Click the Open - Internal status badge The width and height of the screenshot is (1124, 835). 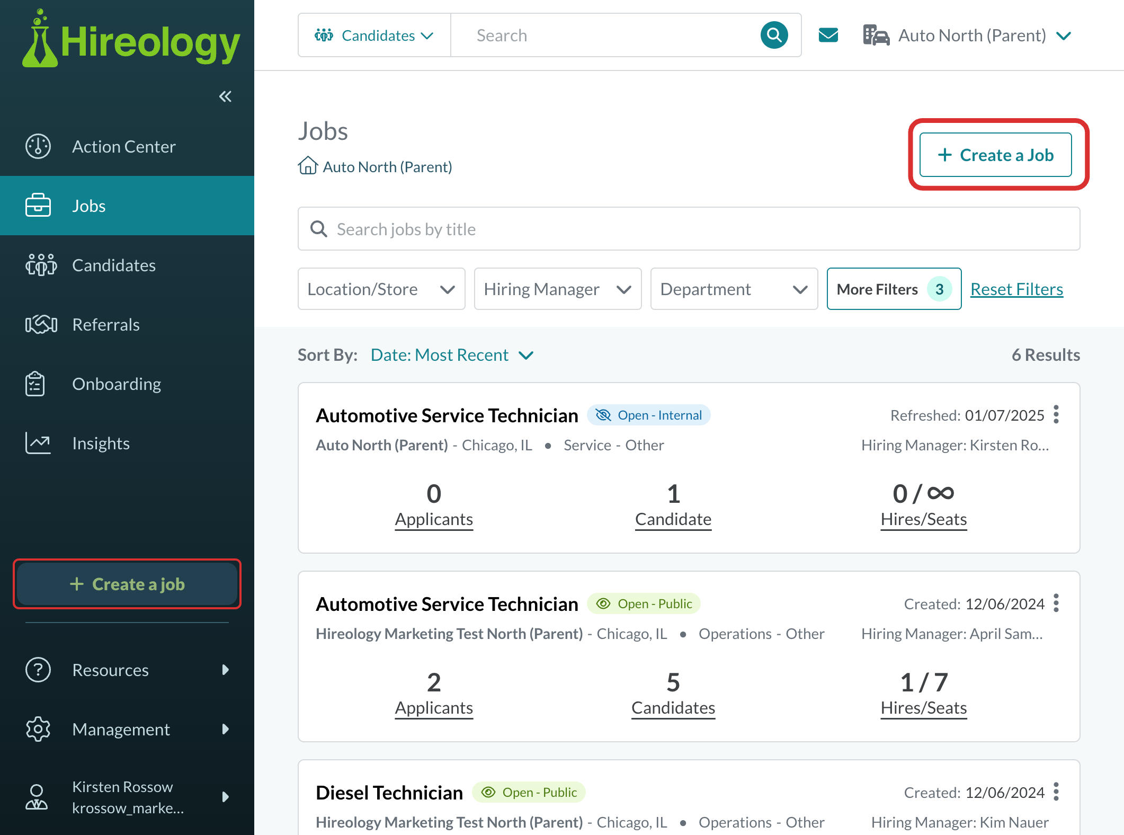[649, 415]
